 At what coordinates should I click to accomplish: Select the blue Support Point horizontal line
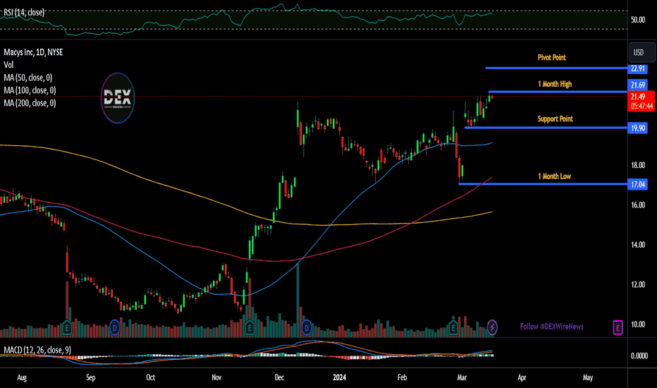click(x=546, y=128)
